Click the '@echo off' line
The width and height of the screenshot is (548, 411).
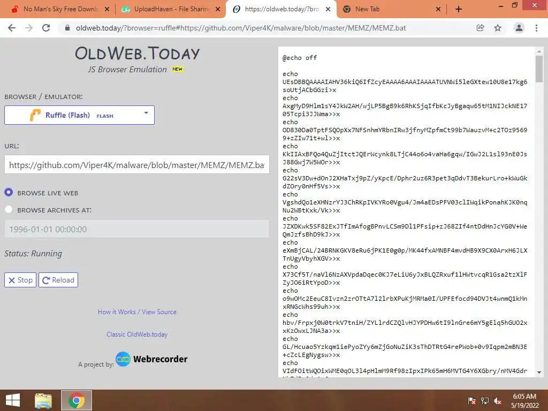pos(300,58)
